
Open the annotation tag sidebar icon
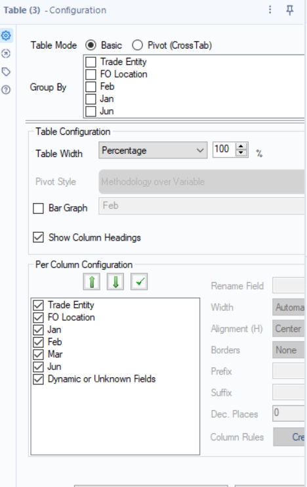[x=6, y=72]
